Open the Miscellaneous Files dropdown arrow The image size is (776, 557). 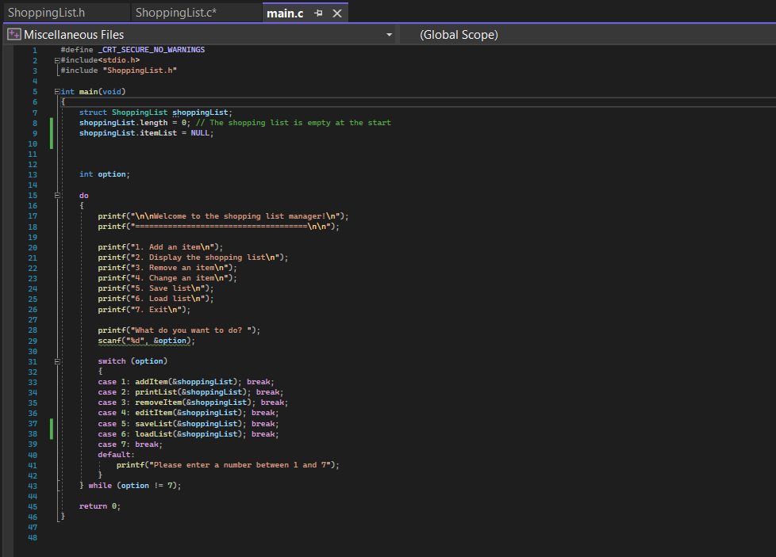click(389, 35)
